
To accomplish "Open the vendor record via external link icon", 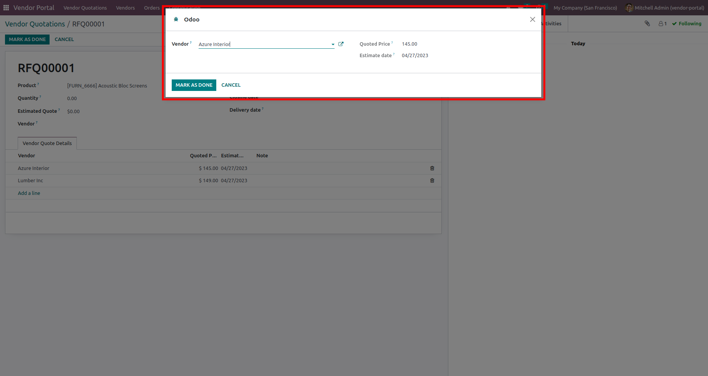I will (341, 44).
